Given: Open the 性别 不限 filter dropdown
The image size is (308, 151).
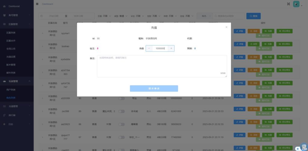Looking at the screenshot, I should (x=154, y=16).
